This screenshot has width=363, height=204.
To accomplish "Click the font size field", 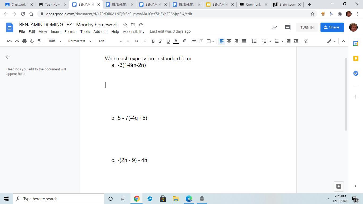I will pyautogui.click(x=136, y=41).
